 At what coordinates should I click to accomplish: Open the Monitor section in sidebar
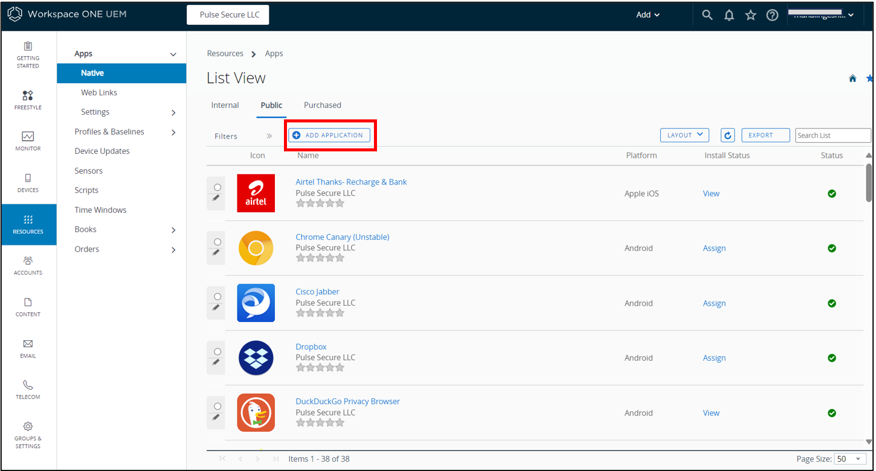pos(28,141)
